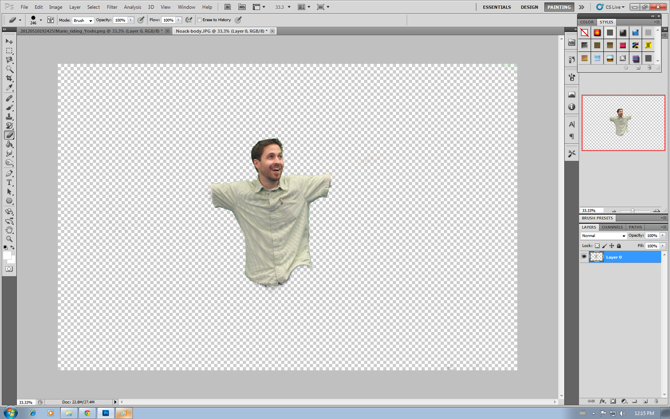Image resolution: width=670 pixels, height=419 pixels.
Task: Hide Layer 0 with eye icon
Action: click(584, 257)
